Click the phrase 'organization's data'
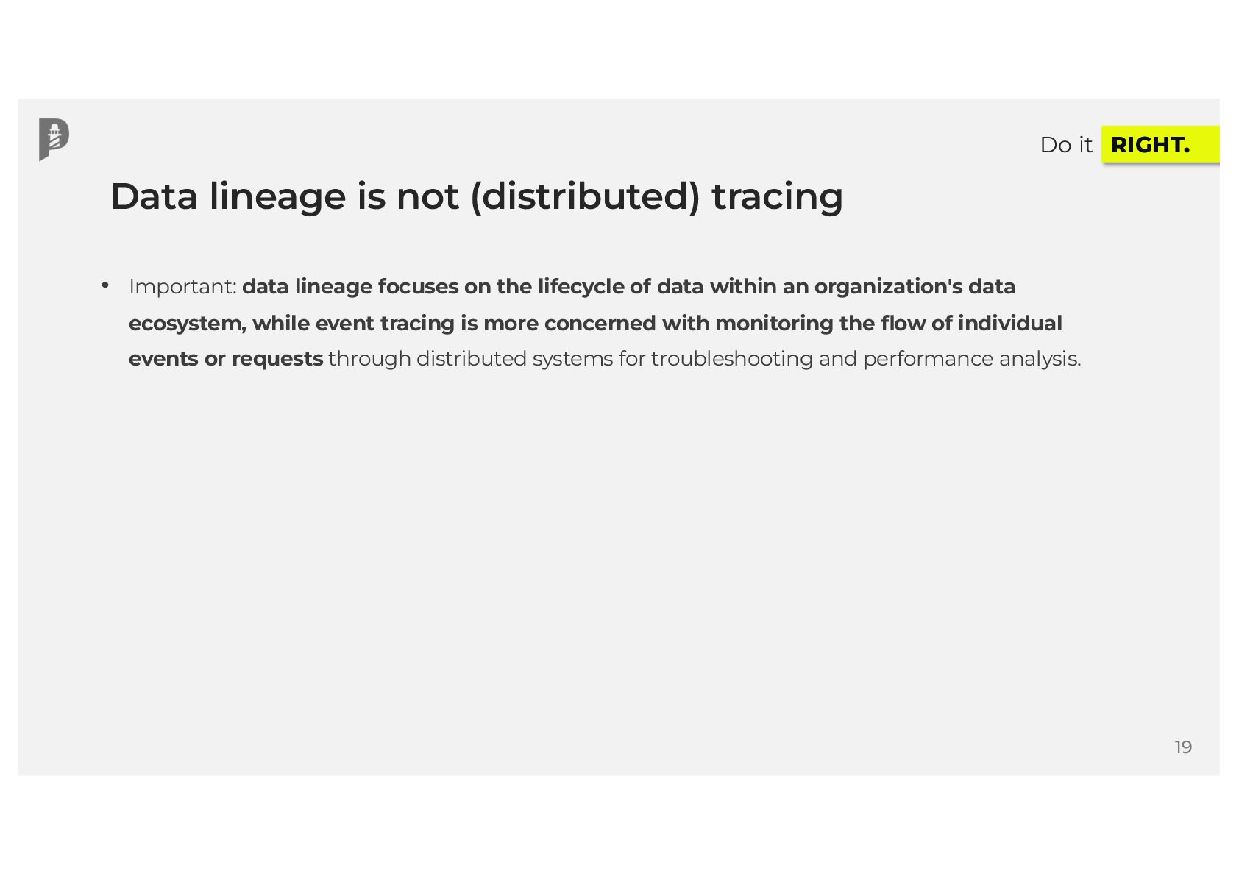This screenshot has width=1239, height=876. (x=915, y=287)
